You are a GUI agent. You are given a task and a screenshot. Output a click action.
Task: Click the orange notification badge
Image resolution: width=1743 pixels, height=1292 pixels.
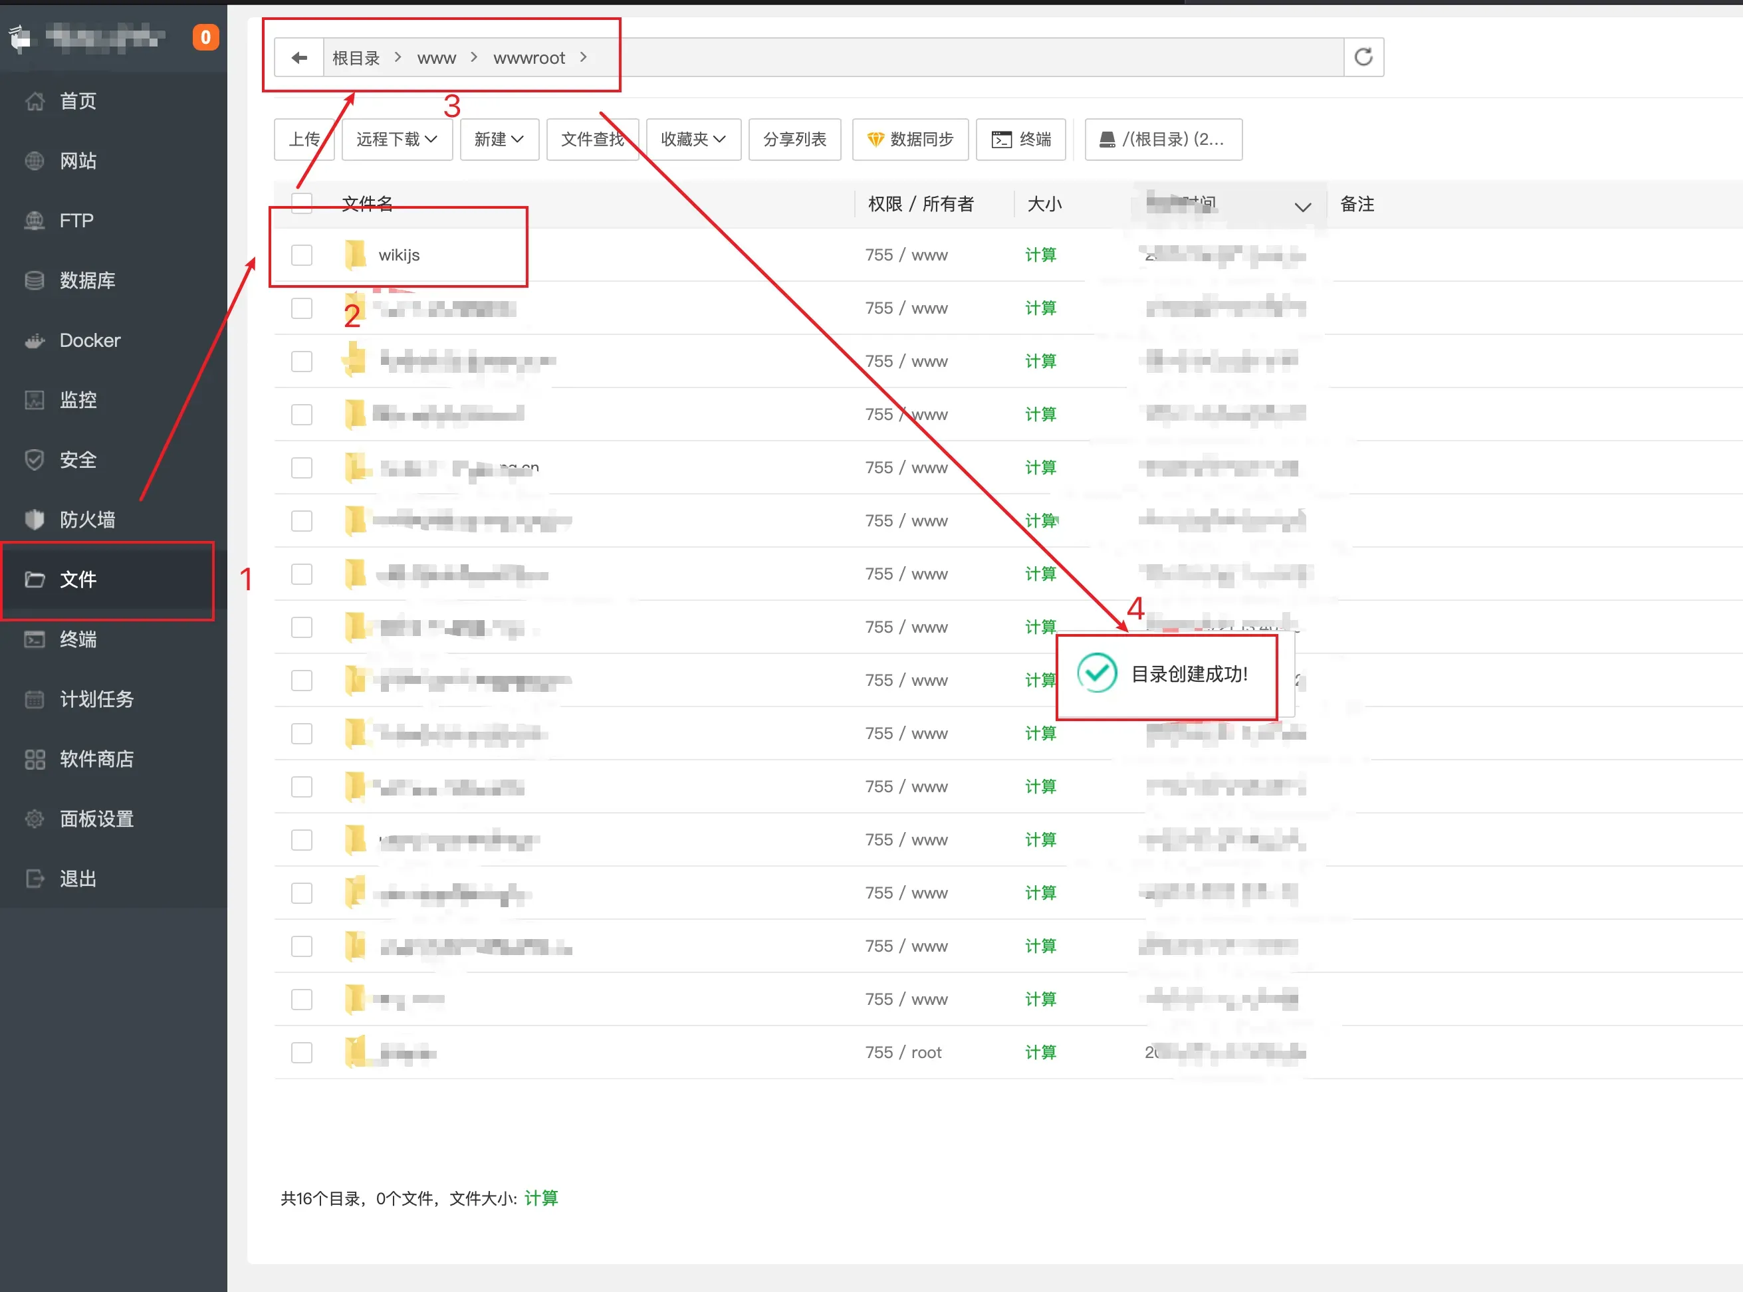tap(206, 37)
